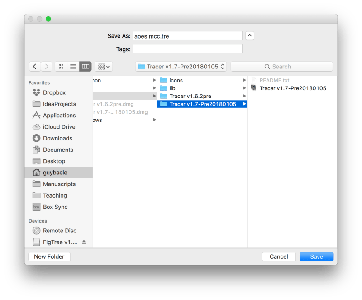
Task: Select the guybaele home folder
Action: pyautogui.click(x=59, y=173)
